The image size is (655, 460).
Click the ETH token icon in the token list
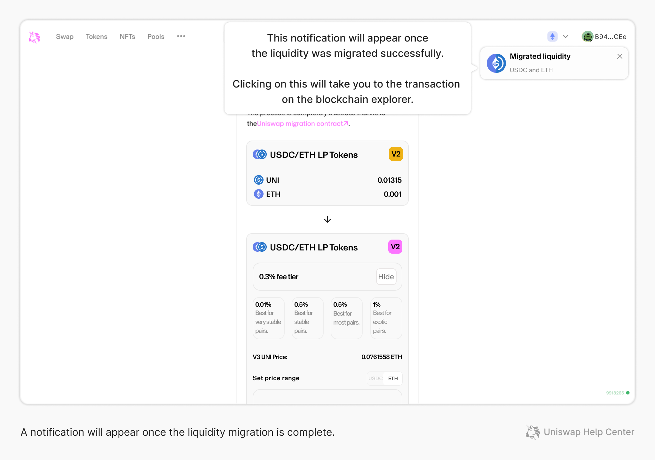(x=258, y=194)
